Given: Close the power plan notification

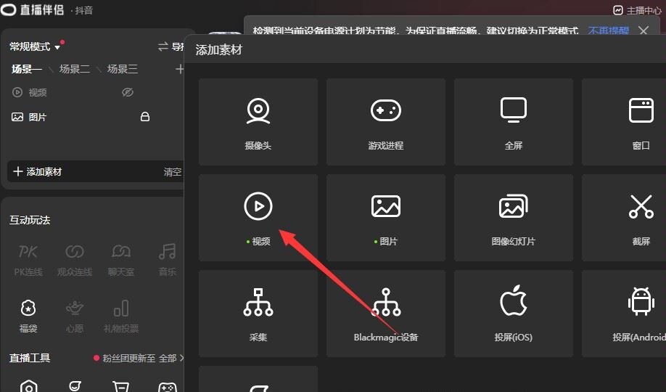Looking at the screenshot, I should 644,30.
